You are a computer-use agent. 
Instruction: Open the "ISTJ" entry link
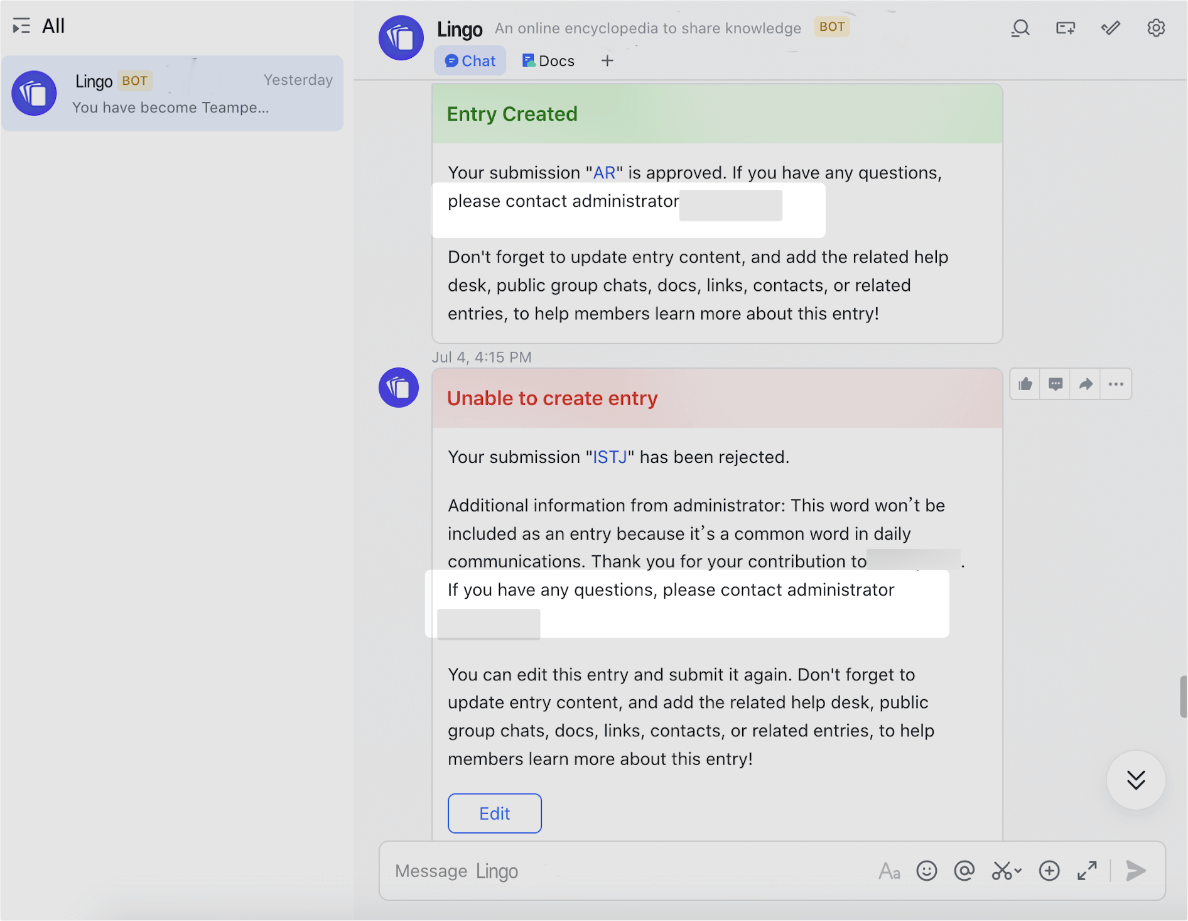click(610, 457)
